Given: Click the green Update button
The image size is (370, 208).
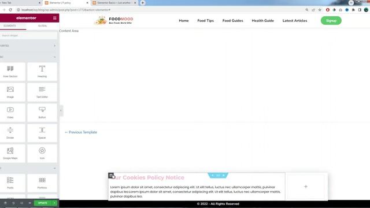Looking at the screenshot, I should 42,203.
